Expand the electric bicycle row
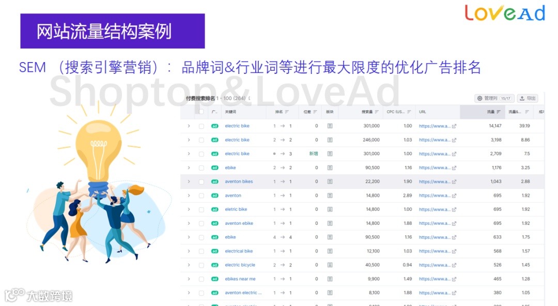The image size is (558, 306). [x=189, y=265]
